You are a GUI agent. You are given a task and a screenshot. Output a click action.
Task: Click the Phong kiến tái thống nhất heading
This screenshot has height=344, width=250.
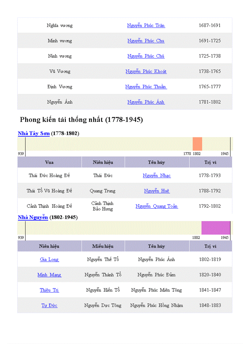point(81,120)
